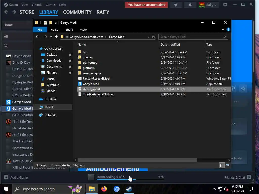Click the Steam download progress bar

pos(131,180)
